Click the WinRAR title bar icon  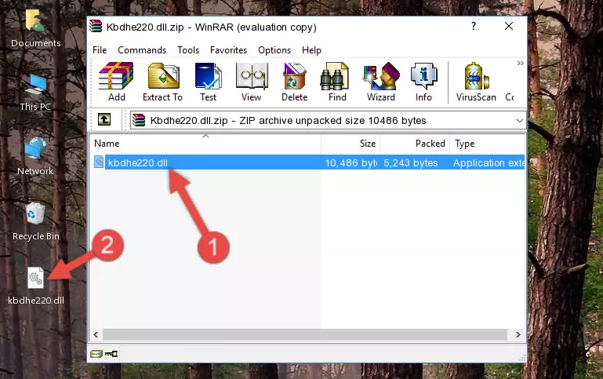[96, 26]
